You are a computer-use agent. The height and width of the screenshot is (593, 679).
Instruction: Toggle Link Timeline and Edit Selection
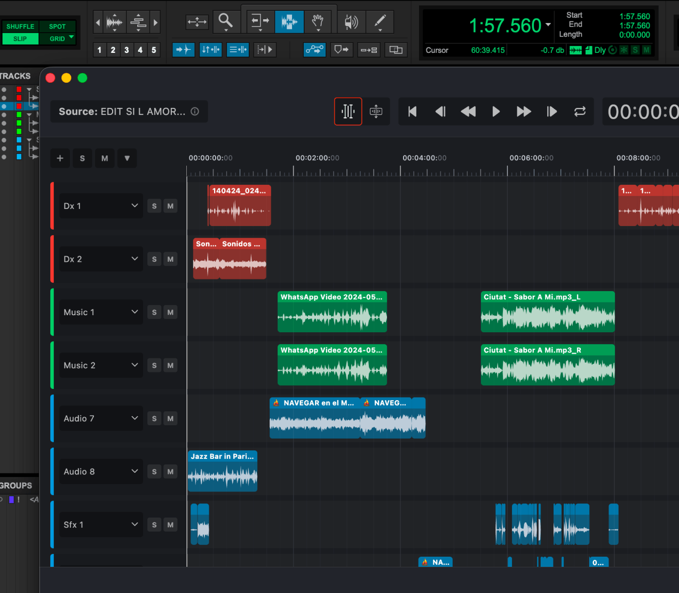[x=210, y=50]
